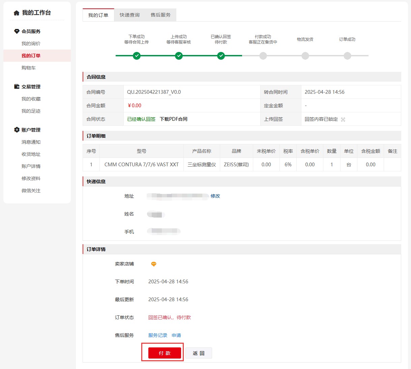Screen dimensions: 411x369
Task: Click the home icon beside 我的工作台
Action: coord(17,13)
